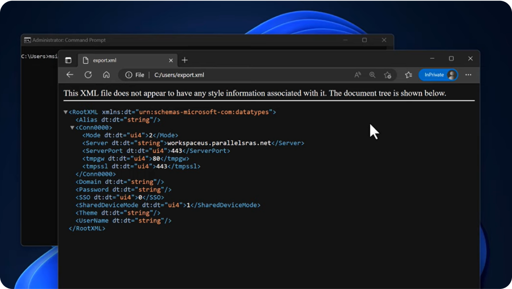512x289 pixels.
Task: Close the export.xml tab
Action: pos(171,60)
